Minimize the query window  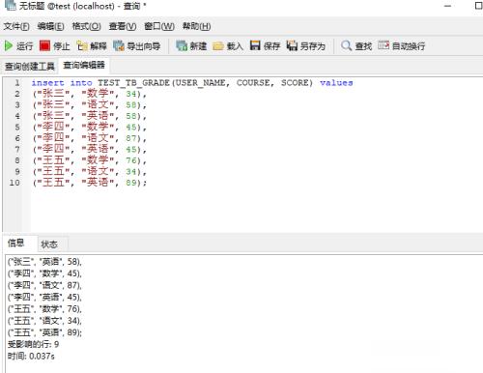pyautogui.click(x=447, y=6)
